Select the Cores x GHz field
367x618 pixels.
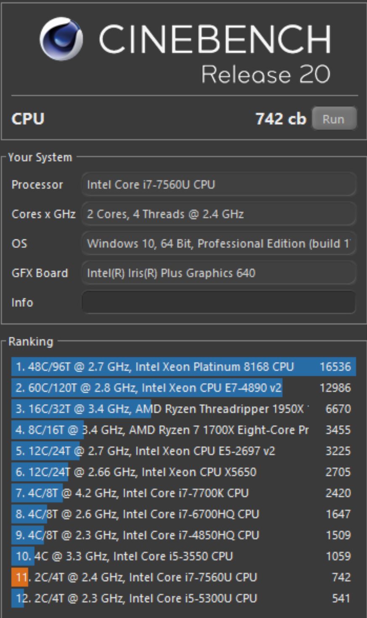coord(218,214)
